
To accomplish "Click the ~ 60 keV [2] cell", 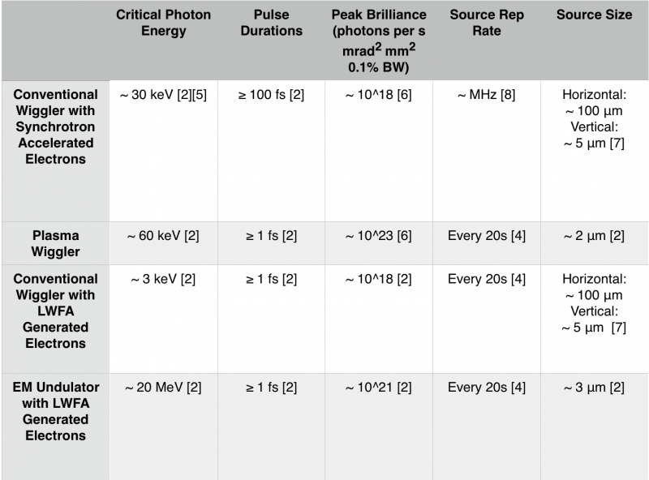I will tap(162, 236).
